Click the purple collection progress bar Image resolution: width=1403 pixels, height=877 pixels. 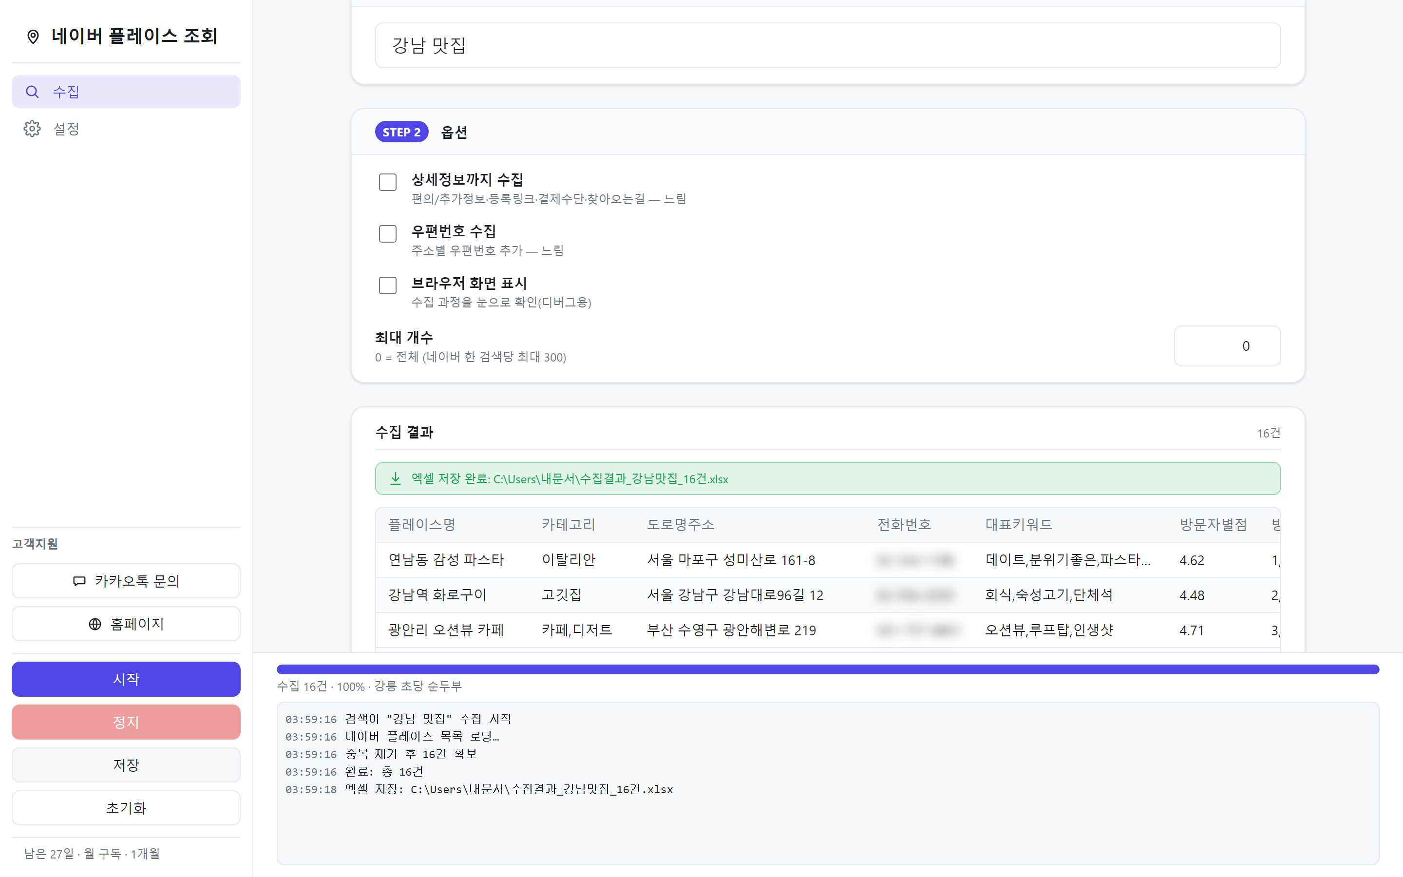pos(828,669)
